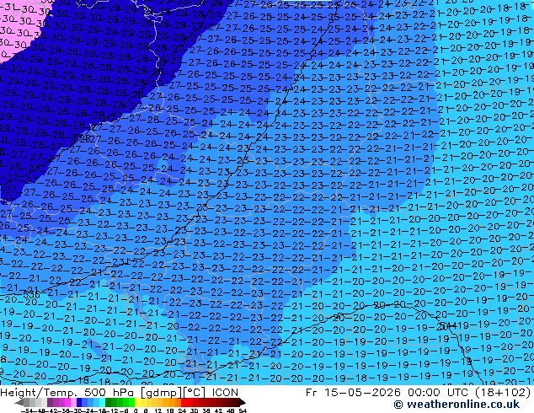The height and width of the screenshot is (413, 534).
Task: Select the dark blue swatch near -30
Action: coord(79,402)
